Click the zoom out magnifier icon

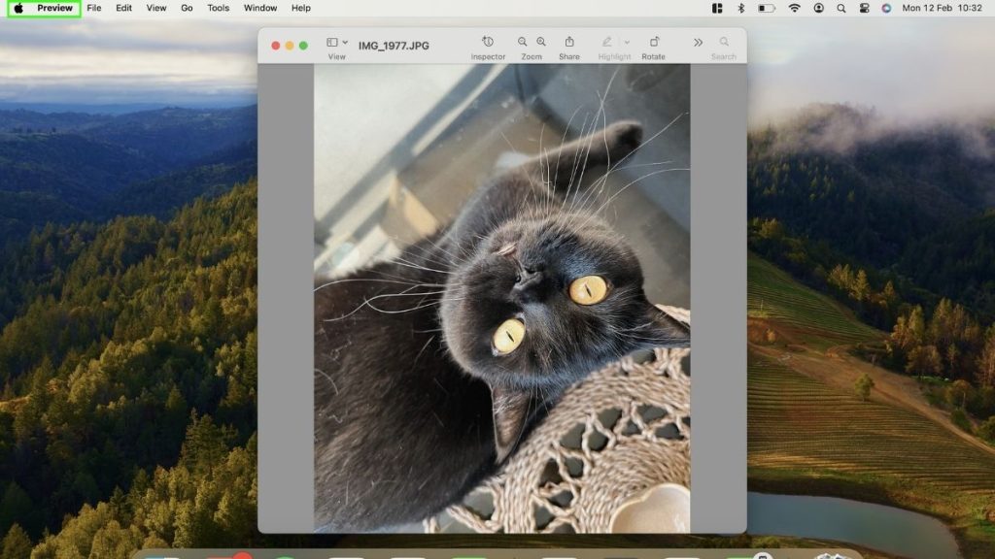522,42
